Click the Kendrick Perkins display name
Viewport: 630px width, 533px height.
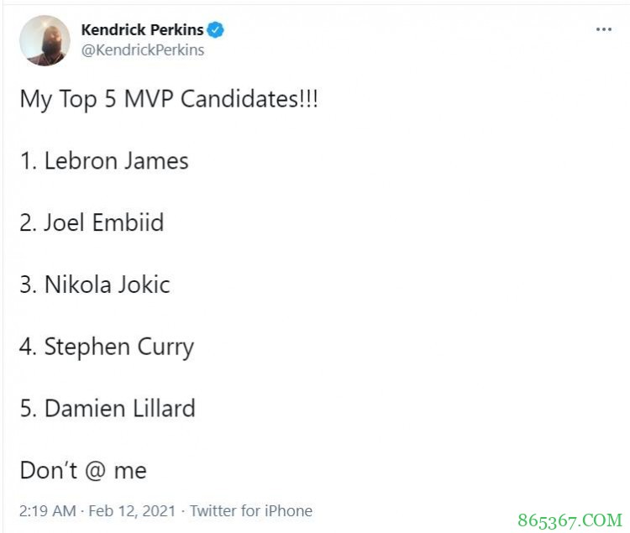pos(142,30)
